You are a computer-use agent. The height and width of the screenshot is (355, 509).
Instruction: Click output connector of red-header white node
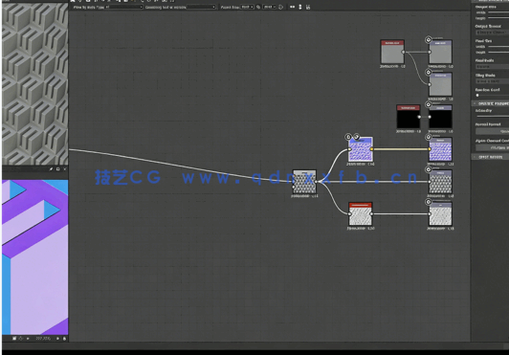click(x=371, y=213)
